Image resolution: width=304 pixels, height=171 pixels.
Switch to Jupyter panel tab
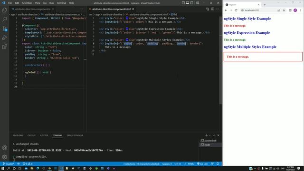[x=44, y=135]
